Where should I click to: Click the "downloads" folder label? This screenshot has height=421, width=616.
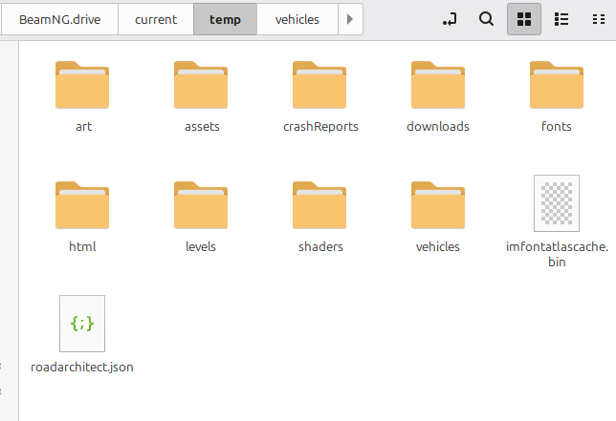click(x=438, y=127)
